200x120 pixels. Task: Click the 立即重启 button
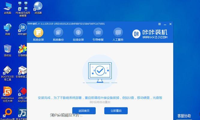click(116, 111)
